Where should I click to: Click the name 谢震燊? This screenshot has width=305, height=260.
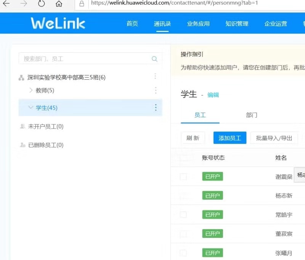pos(284,177)
